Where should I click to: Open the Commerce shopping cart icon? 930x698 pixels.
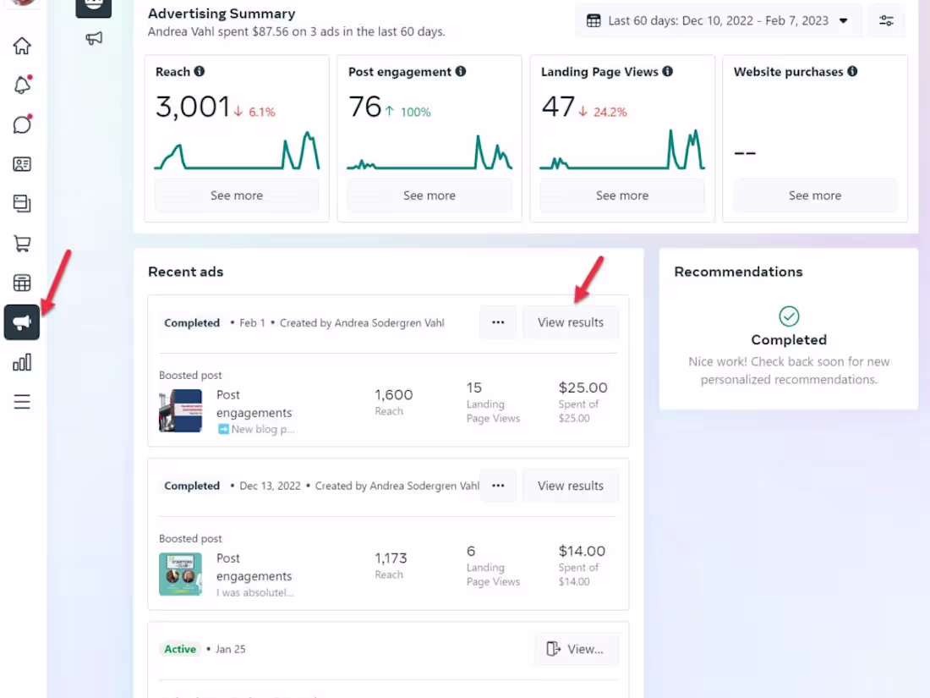tap(22, 244)
